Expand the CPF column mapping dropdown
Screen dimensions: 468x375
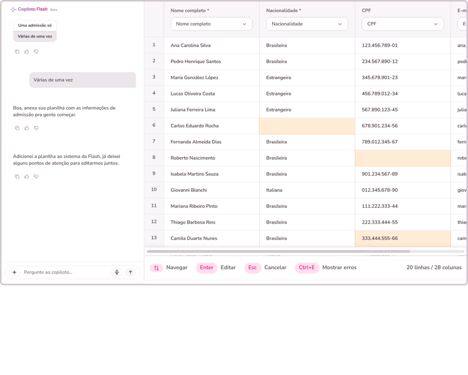[403, 24]
